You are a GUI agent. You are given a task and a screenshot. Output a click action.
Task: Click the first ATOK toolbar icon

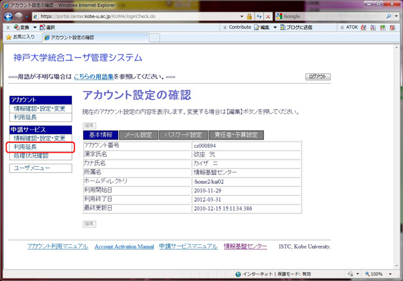[x=363, y=27]
